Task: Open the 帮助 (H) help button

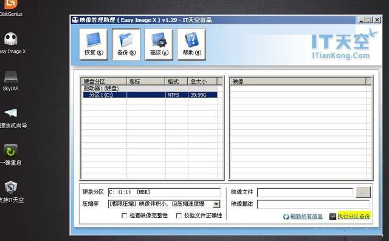Action: pos(191,44)
